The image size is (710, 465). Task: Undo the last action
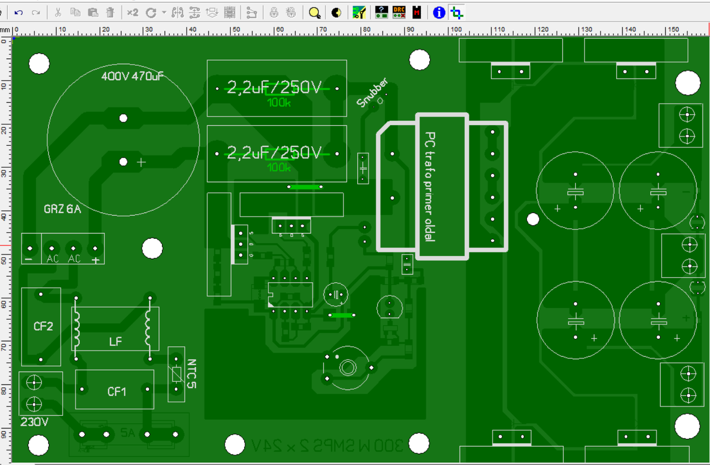[19, 12]
